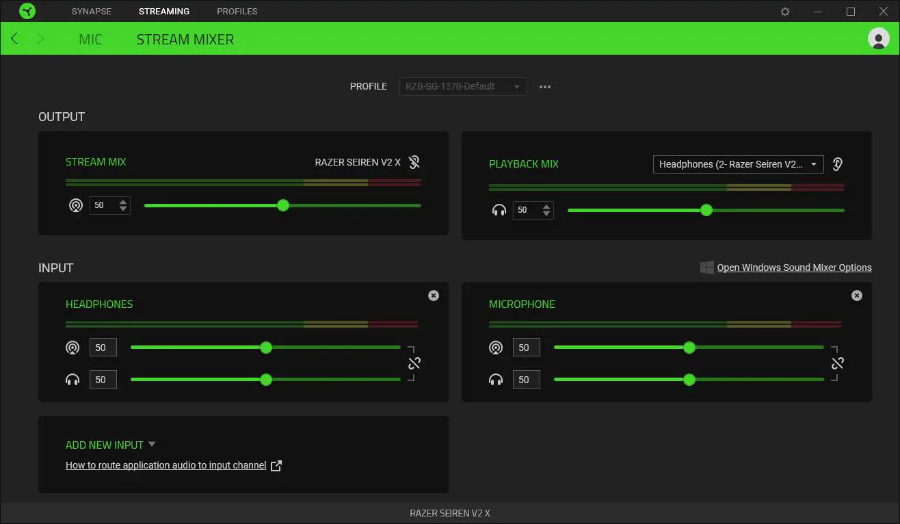Open the Profile dropdown RZB-SG-1378-Default

point(463,87)
